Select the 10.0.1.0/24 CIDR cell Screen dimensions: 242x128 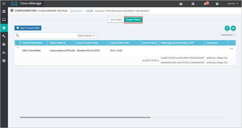(x=116, y=51)
